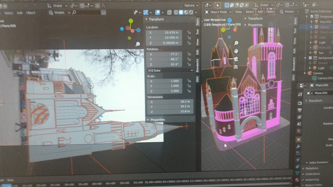Viewport: 333px width, 187px height.
Task: Toggle X-ray icon in left viewport header
Action: (169, 12)
